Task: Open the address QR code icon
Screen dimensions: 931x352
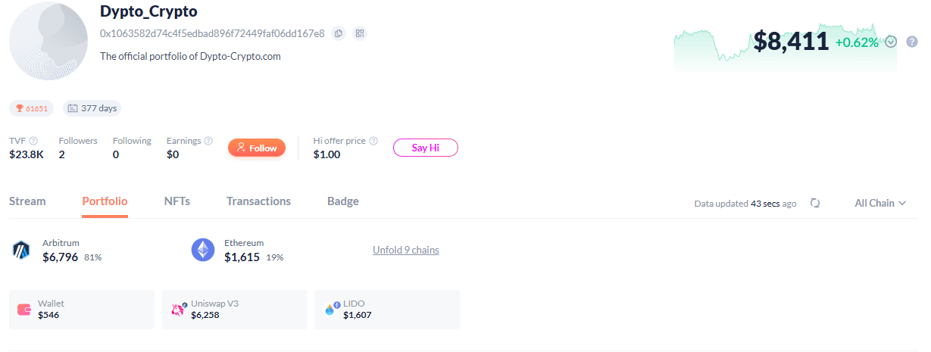Action: point(360,33)
